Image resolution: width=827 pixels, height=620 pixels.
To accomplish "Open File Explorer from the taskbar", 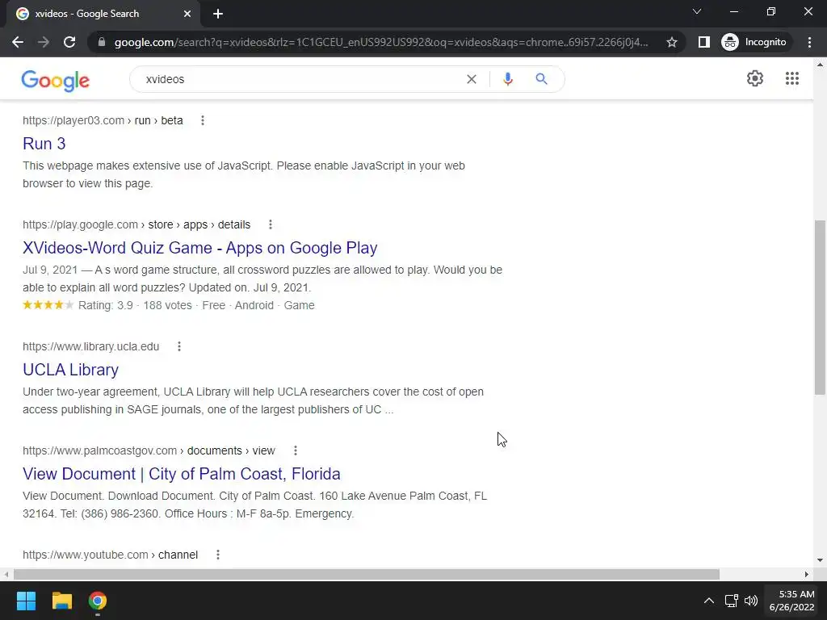I will (61, 601).
